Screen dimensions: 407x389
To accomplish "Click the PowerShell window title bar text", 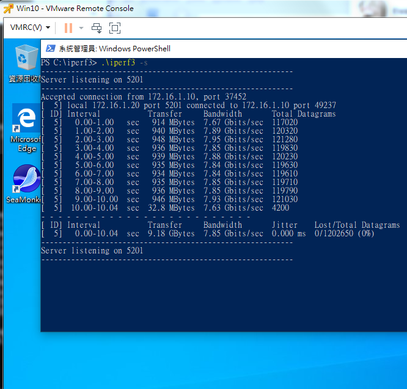I will tap(114, 49).
